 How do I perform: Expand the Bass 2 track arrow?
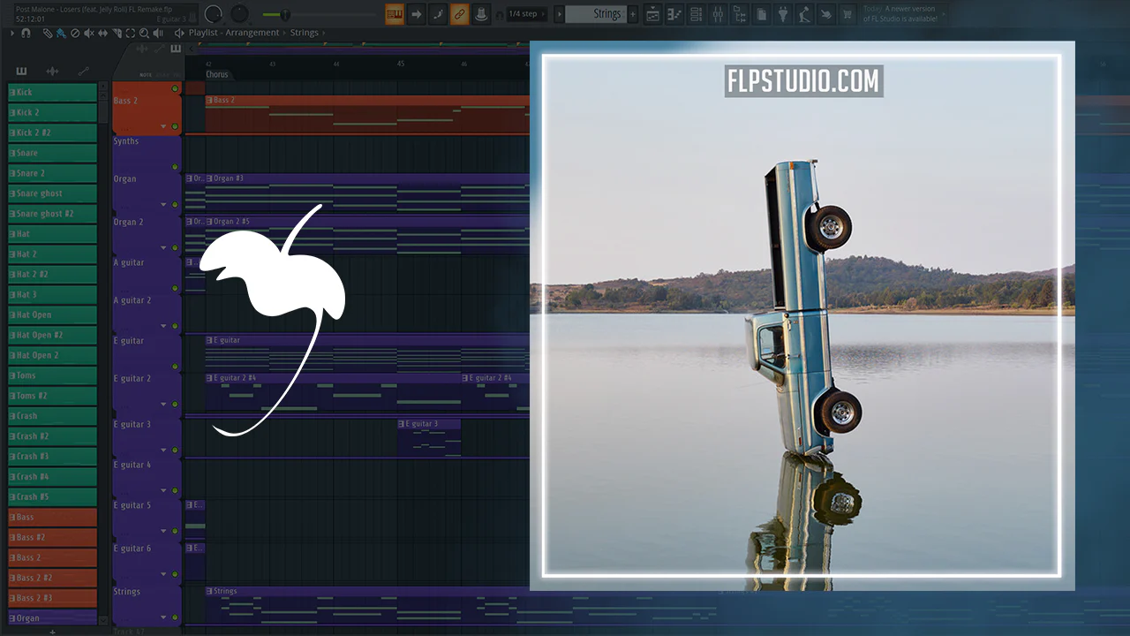click(x=163, y=126)
